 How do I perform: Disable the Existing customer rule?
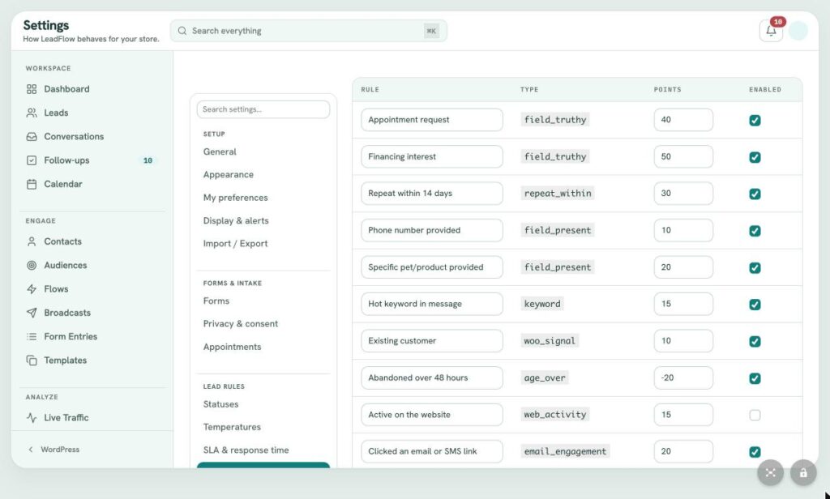coord(755,341)
